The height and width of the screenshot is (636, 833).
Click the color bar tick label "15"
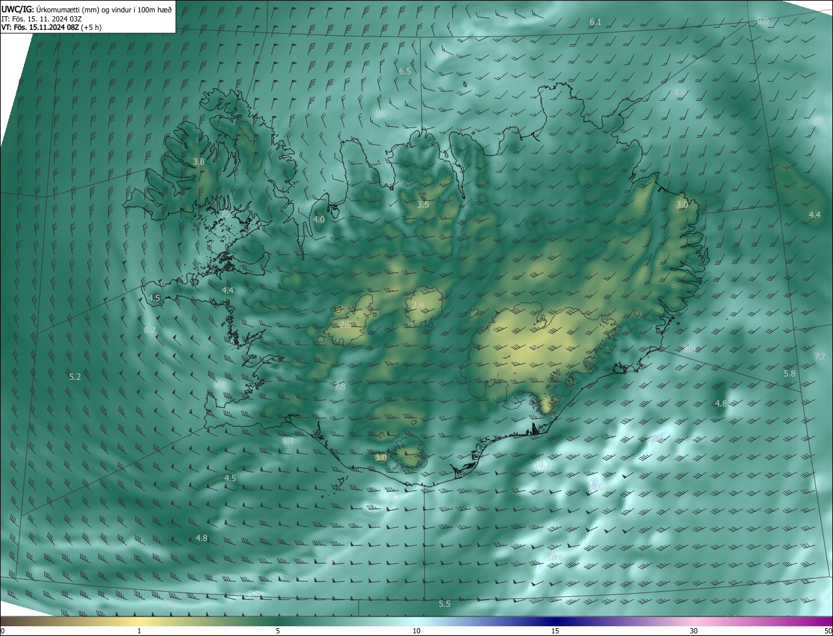point(555,631)
